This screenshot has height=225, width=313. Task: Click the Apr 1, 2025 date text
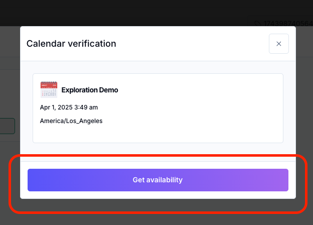57,107
